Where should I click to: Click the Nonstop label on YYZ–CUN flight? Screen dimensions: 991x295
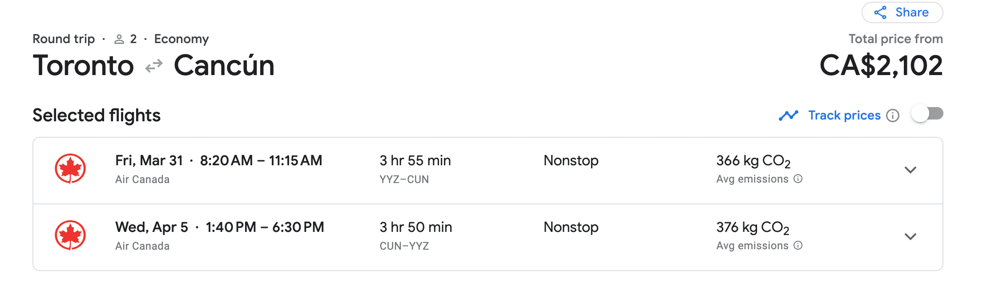pyautogui.click(x=571, y=160)
